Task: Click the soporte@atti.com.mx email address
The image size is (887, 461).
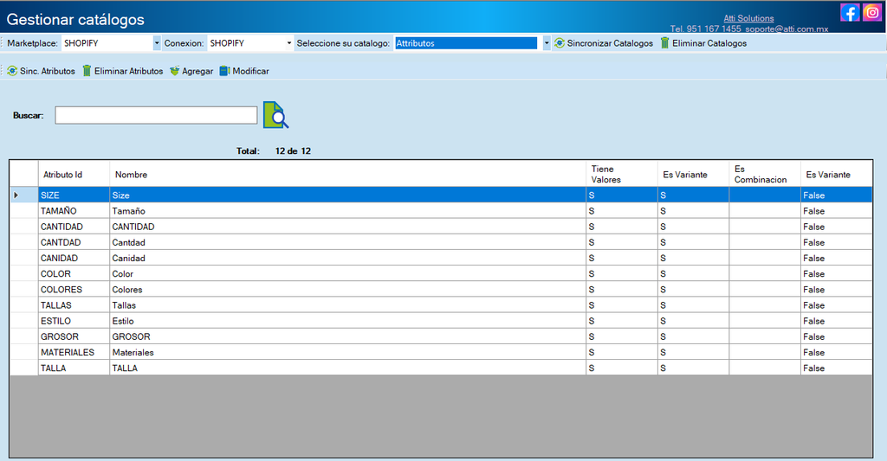Action: click(x=787, y=29)
